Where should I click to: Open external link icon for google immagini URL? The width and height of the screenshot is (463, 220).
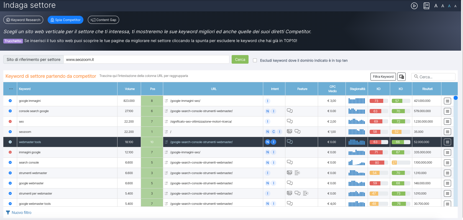point(166,101)
